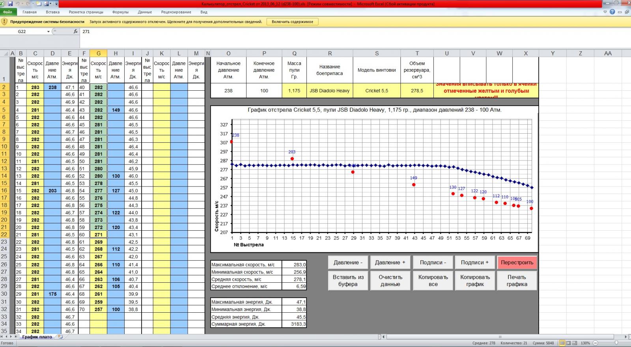Click the Давление - button
631x347 pixels.
click(x=348, y=263)
